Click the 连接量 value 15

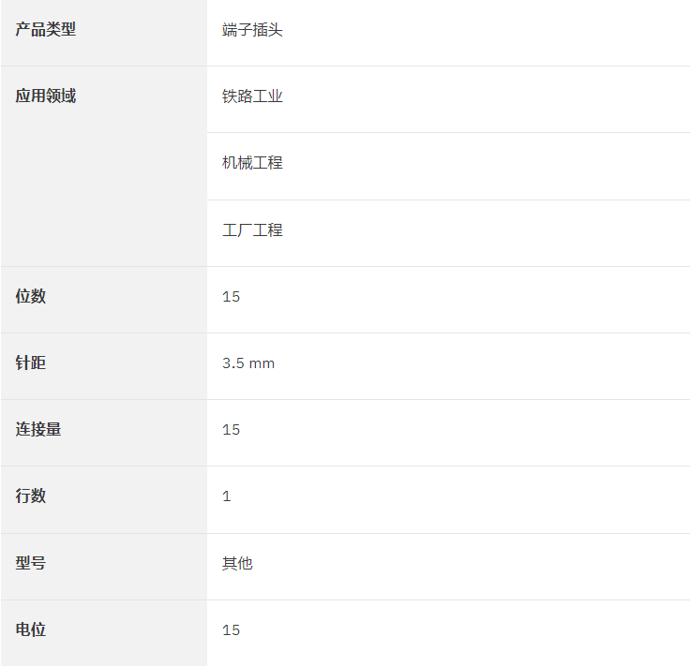pos(231,430)
